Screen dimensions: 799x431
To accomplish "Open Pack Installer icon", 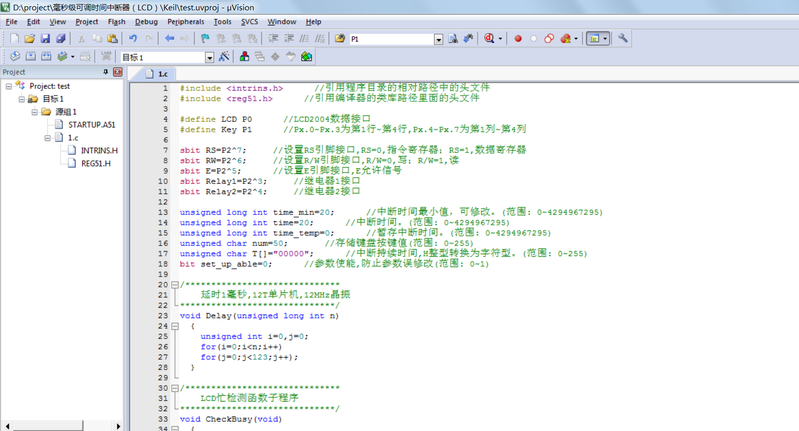I will pyautogui.click(x=306, y=56).
